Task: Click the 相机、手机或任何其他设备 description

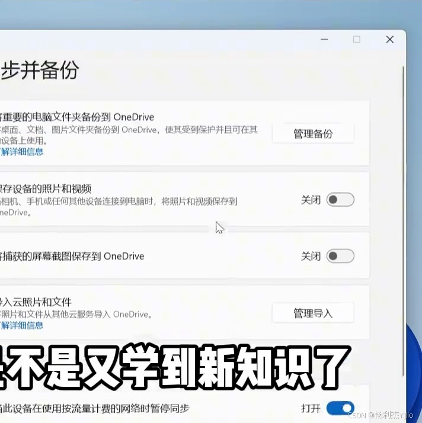Action: pos(119,207)
